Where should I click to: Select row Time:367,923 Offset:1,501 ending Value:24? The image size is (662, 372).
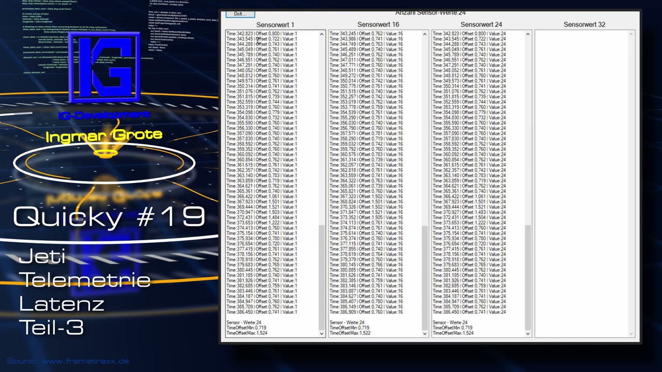click(x=470, y=202)
